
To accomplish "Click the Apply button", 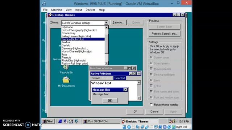I will coord(173,112).
